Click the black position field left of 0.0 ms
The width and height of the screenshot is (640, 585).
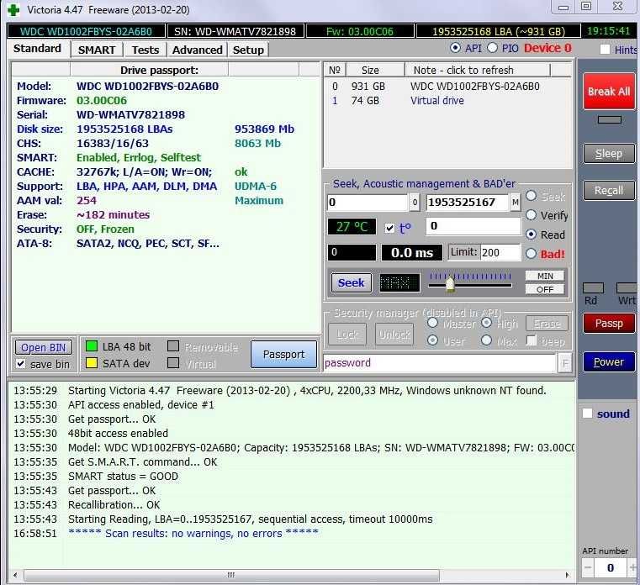coord(352,252)
